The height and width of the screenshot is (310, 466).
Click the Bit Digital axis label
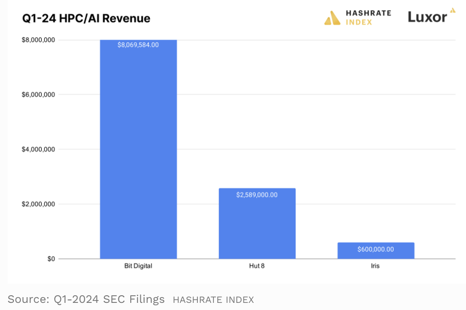[138, 266]
